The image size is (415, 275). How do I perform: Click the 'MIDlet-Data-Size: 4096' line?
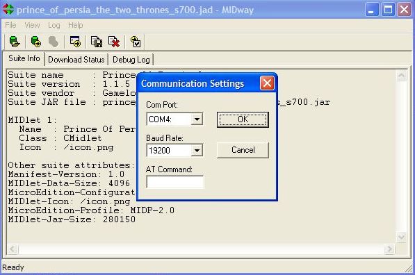point(69,183)
